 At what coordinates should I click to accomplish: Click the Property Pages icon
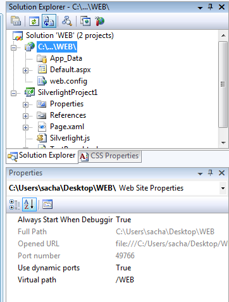tap(47, 204)
